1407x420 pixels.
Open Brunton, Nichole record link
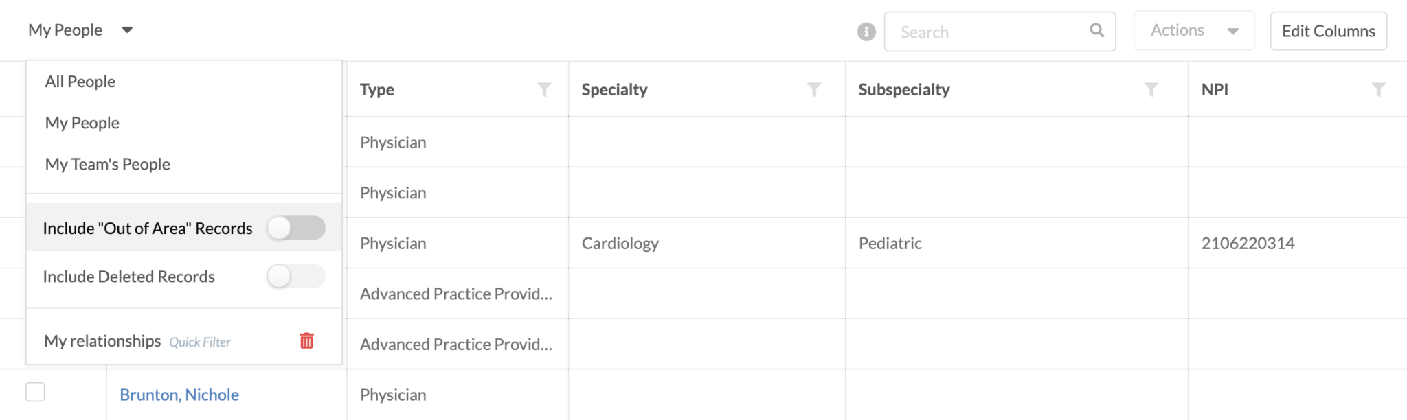point(179,395)
